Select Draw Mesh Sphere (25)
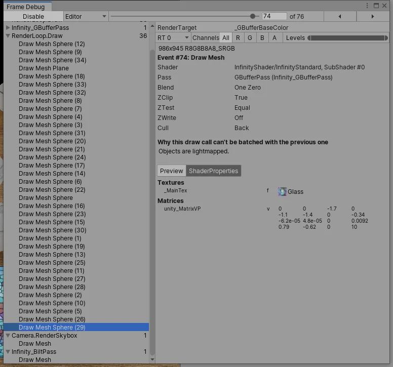The width and height of the screenshot is (393, 367). pos(76,263)
